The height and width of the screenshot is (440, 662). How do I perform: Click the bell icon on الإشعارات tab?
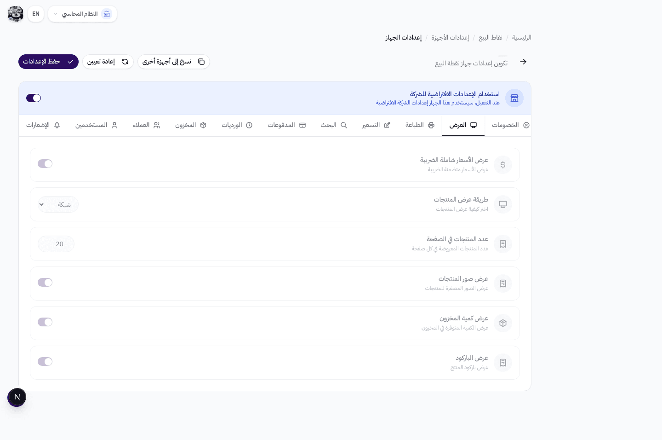[x=57, y=125]
